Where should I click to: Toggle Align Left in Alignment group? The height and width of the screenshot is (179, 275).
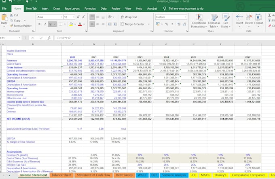pos(92,24)
